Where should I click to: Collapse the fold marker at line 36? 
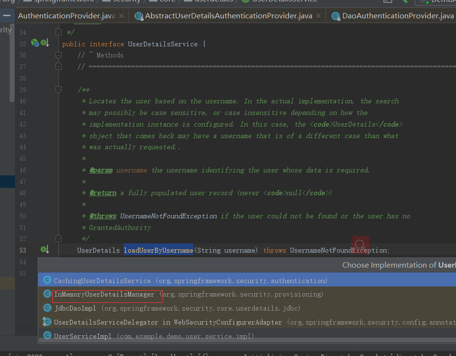[x=59, y=55]
